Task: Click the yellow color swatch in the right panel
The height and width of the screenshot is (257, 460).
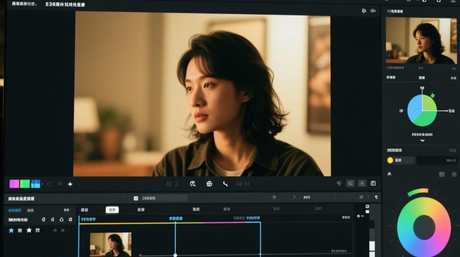Action: (390, 160)
